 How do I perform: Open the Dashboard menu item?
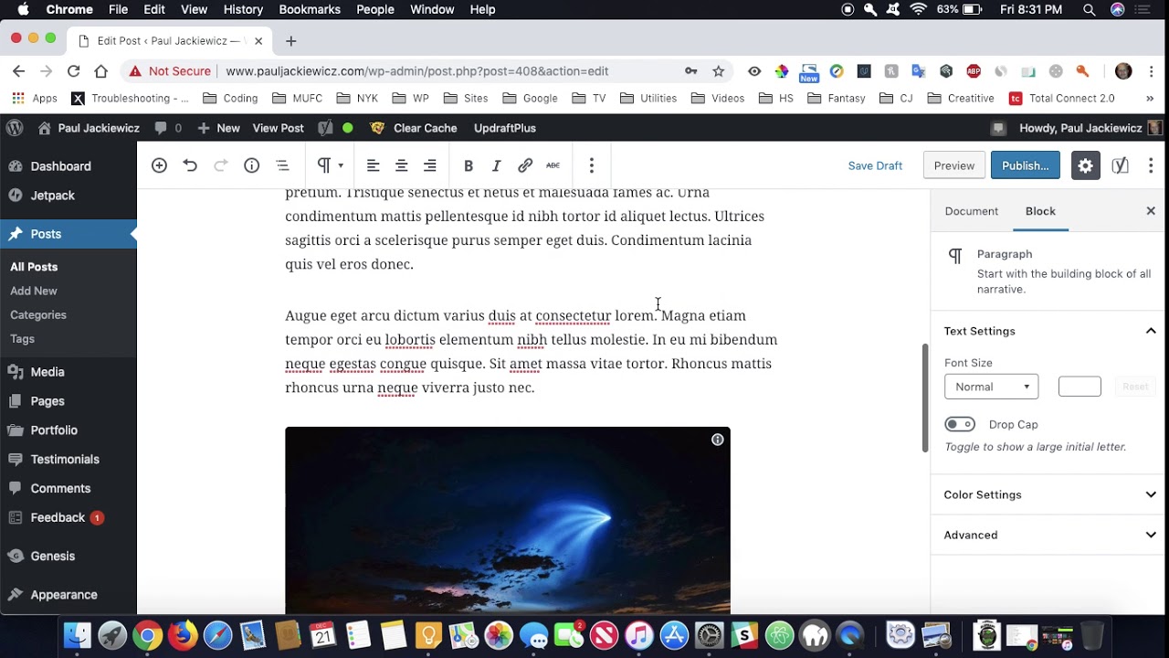point(60,166)
